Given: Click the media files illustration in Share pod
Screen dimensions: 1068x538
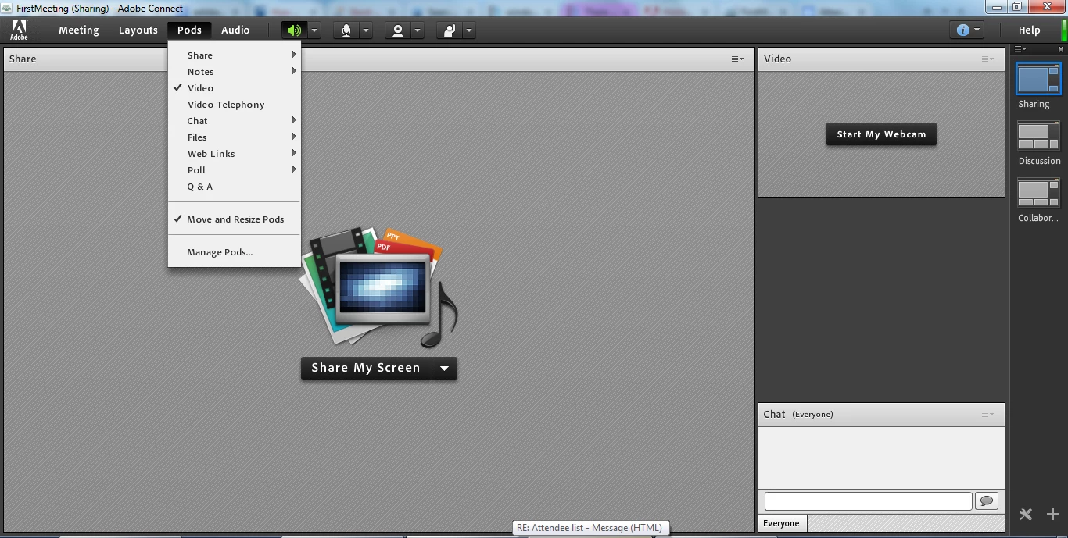Looking at the screenshot, I should tap(378, 288).
